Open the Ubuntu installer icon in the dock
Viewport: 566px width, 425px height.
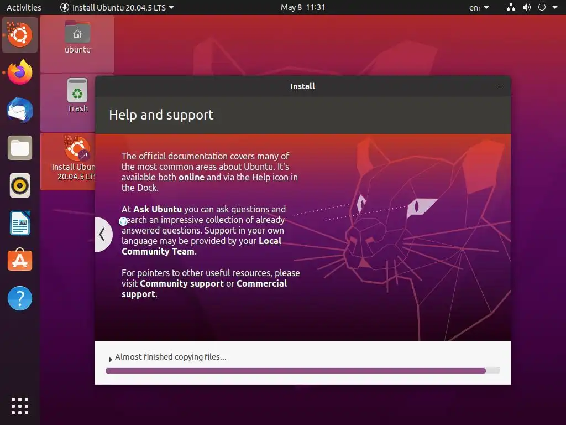point(20,35)
